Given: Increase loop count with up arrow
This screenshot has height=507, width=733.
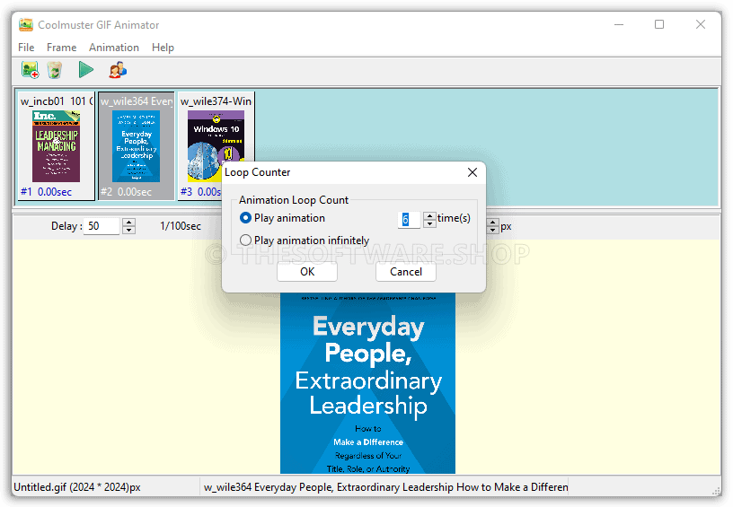Looking at the screenshot, I should [429, 214].
